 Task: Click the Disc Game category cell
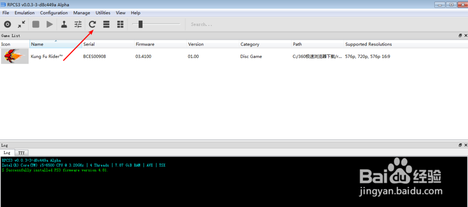[x=251, y=56]
